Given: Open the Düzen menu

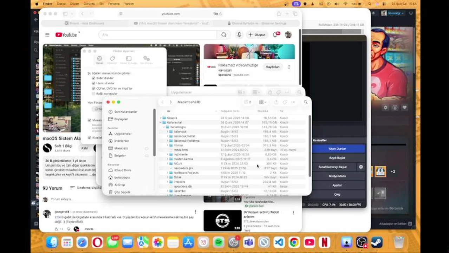Looking at the screenshot, I should pos(74,4).
